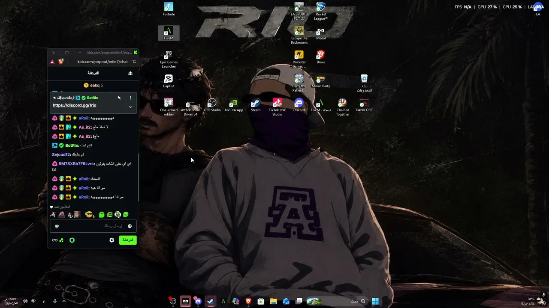Open the emoji picker in message box
549x308 pixels.
pyautogui.click(x=130, y=226)
